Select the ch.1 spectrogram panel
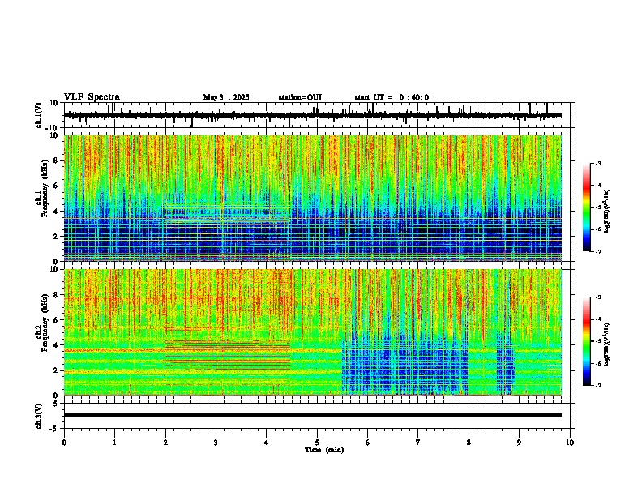Screen dimensions: 642x496 point(313,198)
